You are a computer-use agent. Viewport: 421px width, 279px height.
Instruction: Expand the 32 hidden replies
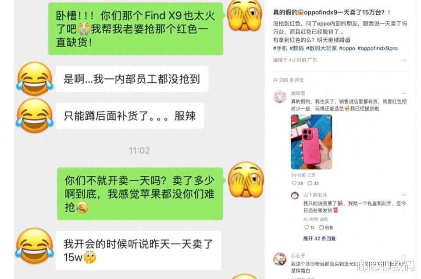(x=320, y=239)
